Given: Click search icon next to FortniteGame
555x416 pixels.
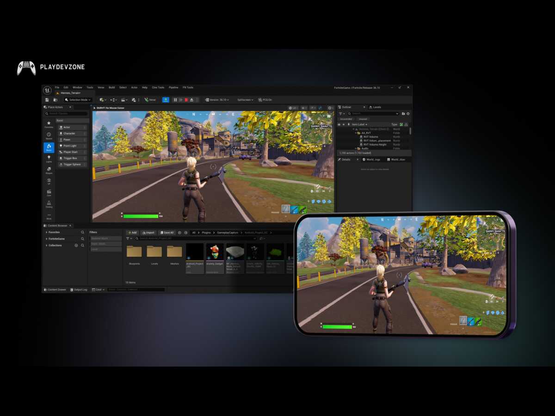Looking at the screenshot, I should 83,239.
